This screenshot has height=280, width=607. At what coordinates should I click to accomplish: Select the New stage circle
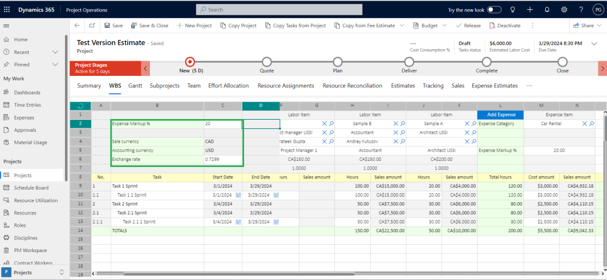(x=190, y=61)
